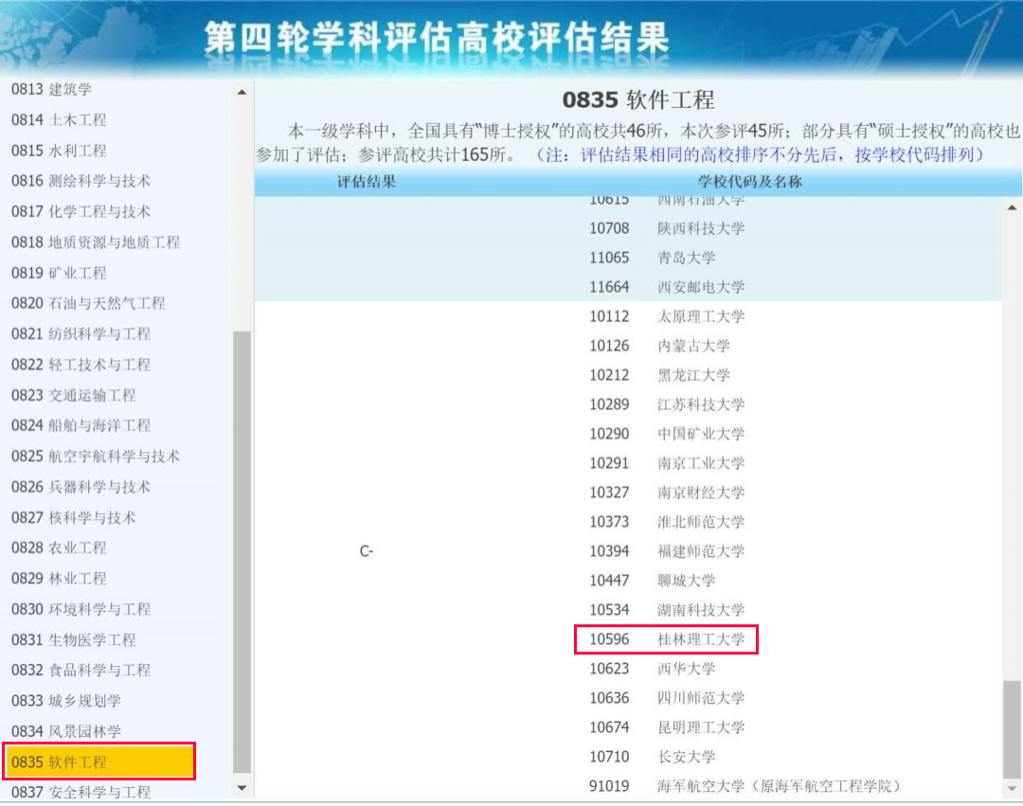Select row 10636 四川师范大学

click(667, 698)
